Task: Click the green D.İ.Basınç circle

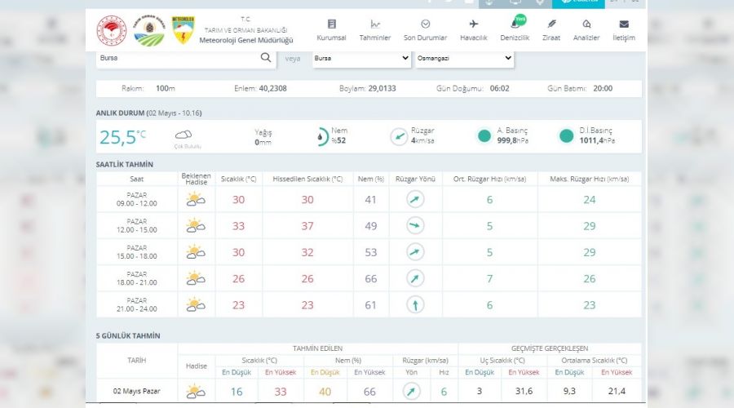Action: 566,136
